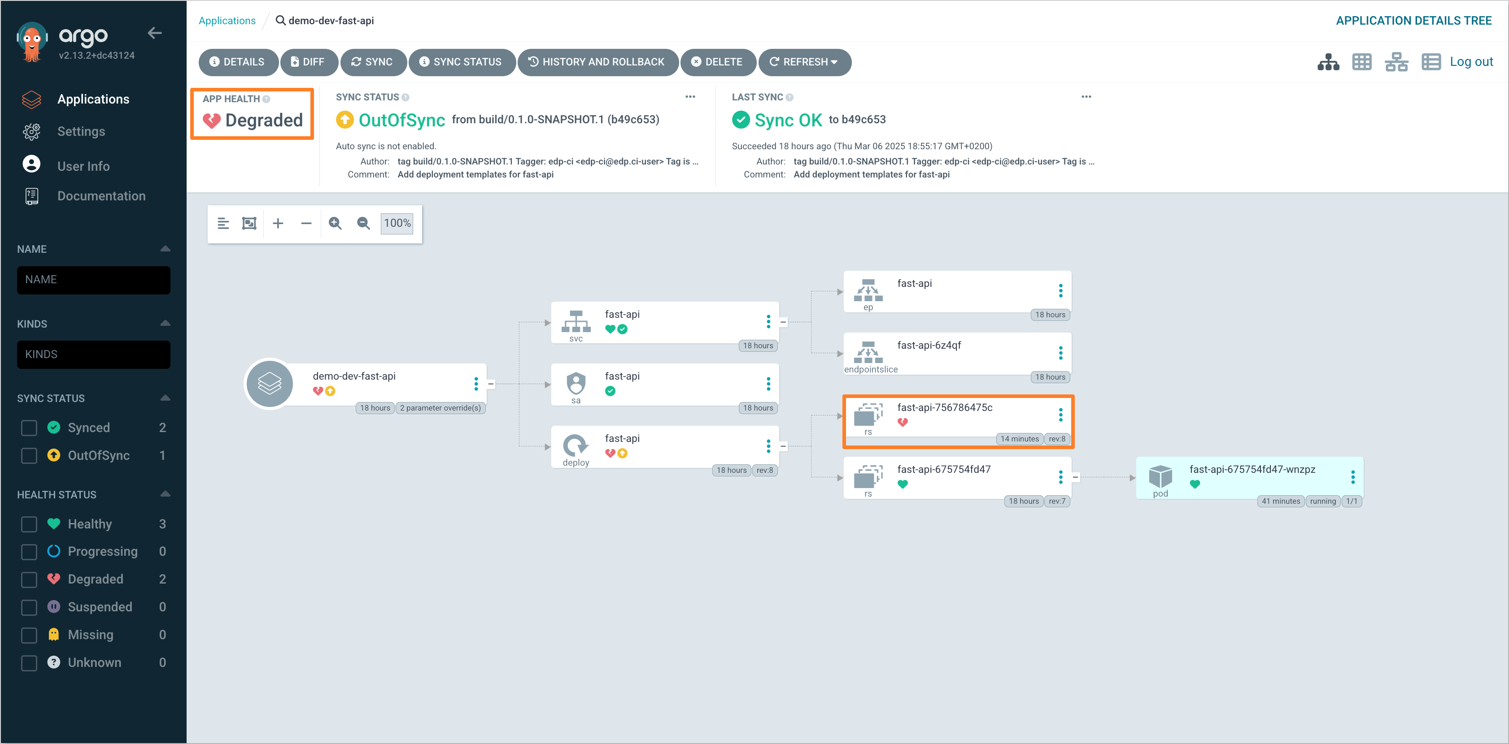Click the NAME filter input field

pos(94,280)
